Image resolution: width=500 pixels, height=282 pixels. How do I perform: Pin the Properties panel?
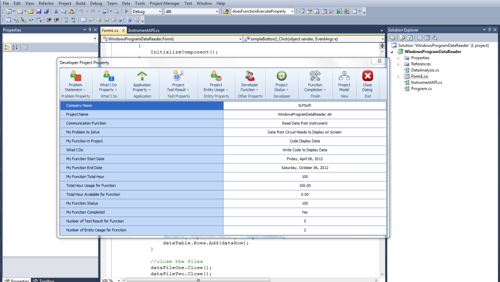coord(90,30)
